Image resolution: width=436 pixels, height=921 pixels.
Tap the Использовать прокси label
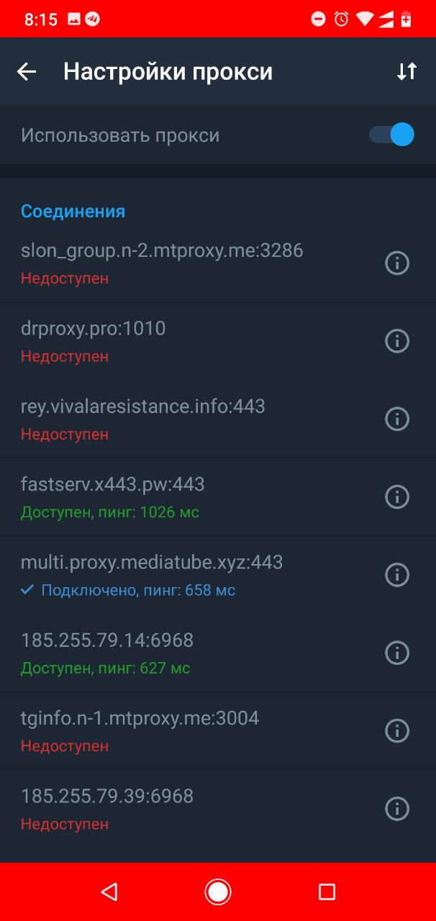coord(120,135)
